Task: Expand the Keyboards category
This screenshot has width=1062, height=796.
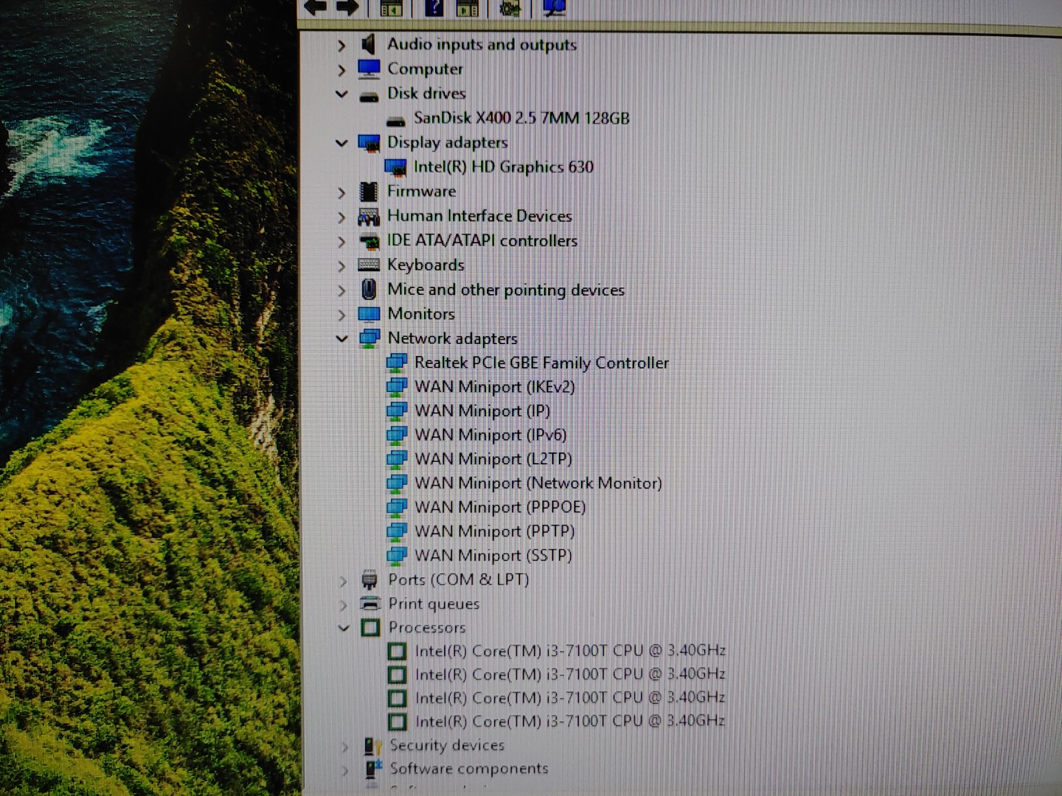Action: (x=341, y=265)
